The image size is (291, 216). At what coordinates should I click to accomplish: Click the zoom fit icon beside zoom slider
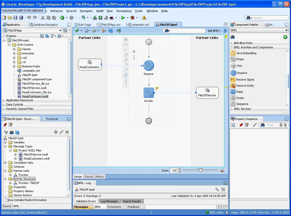[222, 171]
